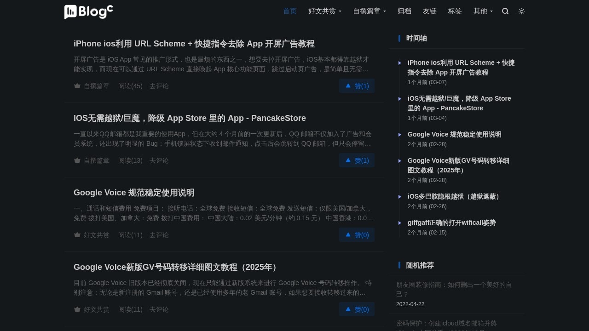This screenshot has height=331, width=589.
Task: Open main list article 'Google Voice 规范稳定使用说明'
Action: pyautogui.click(x=134, y=193)
